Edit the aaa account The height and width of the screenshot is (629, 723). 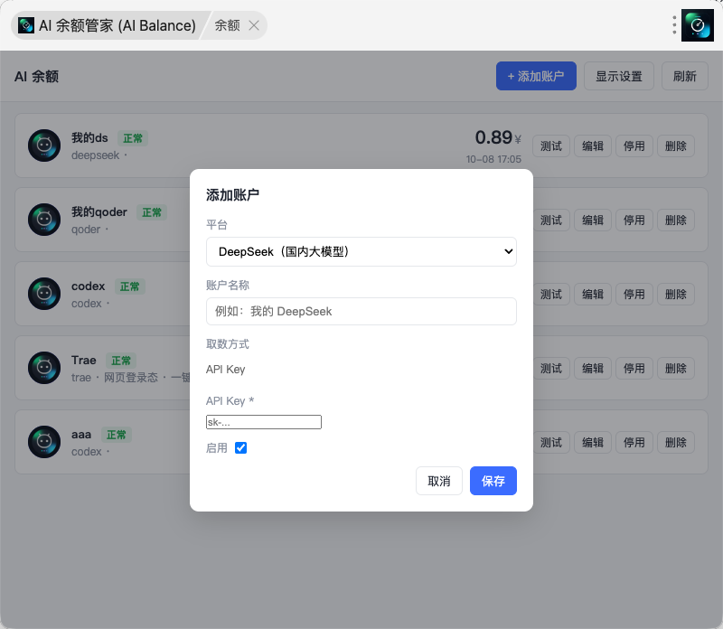click(x=593, y=443)
